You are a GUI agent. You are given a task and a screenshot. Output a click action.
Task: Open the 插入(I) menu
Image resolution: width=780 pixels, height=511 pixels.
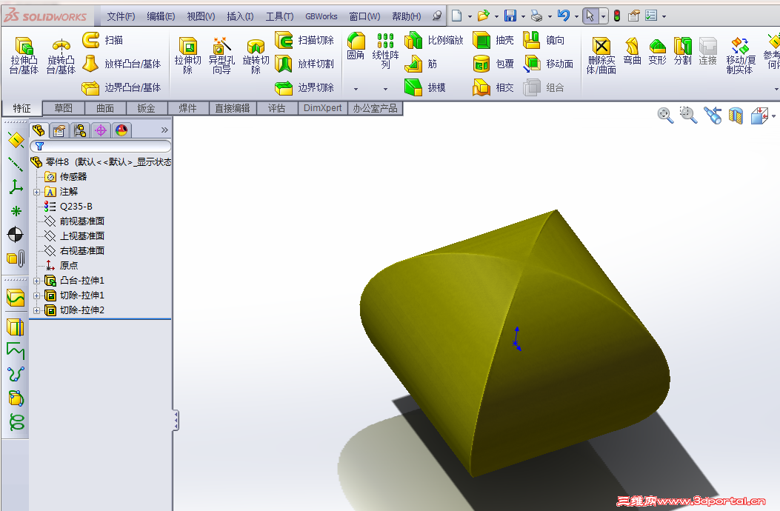(240, 16)
